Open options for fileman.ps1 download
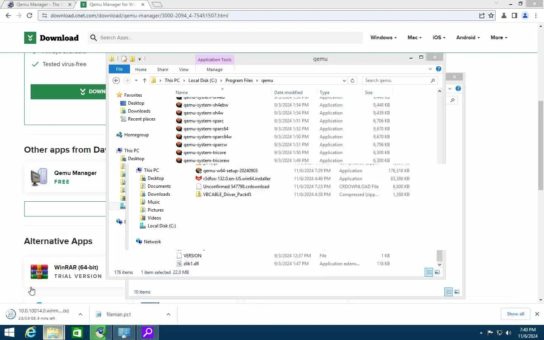Screen dimensions: 544x340 point(168,314)
